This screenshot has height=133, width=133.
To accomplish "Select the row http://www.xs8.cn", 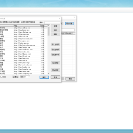I will coord(23,61).
